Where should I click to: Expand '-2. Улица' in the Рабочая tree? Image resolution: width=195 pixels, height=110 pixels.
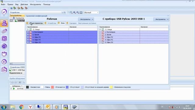click(28, 29)
